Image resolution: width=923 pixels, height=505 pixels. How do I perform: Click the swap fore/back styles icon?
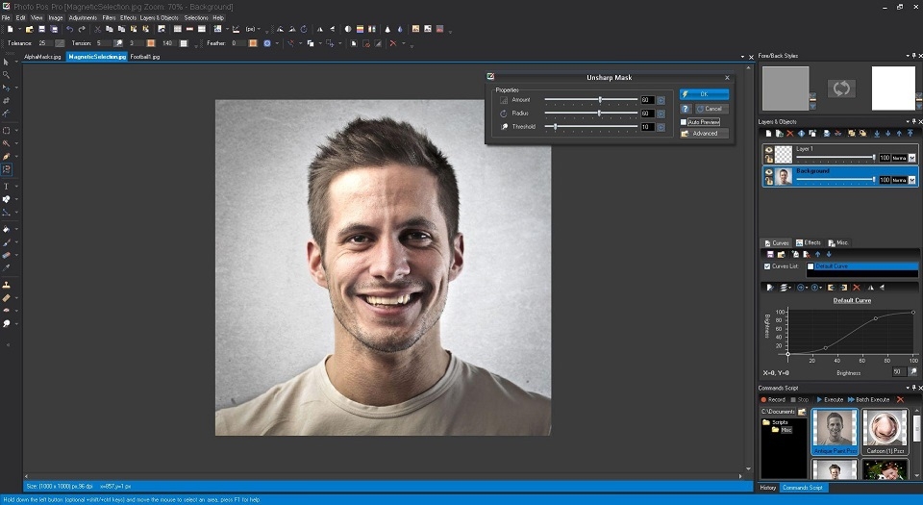841,88
